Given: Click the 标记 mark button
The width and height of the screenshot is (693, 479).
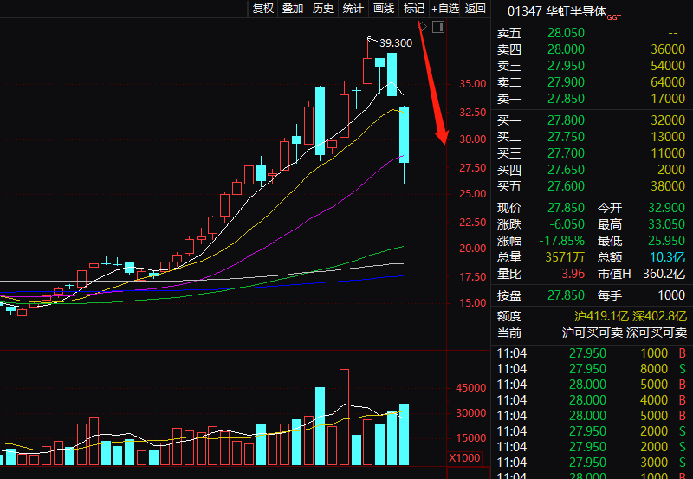Looking at the screenshot, I should [414, 9].
